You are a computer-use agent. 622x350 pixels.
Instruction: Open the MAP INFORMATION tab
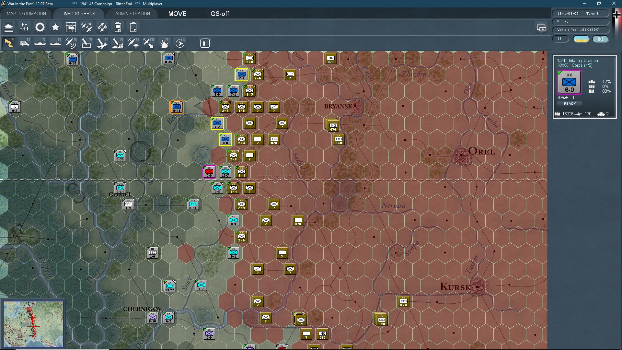coord(26,14)
